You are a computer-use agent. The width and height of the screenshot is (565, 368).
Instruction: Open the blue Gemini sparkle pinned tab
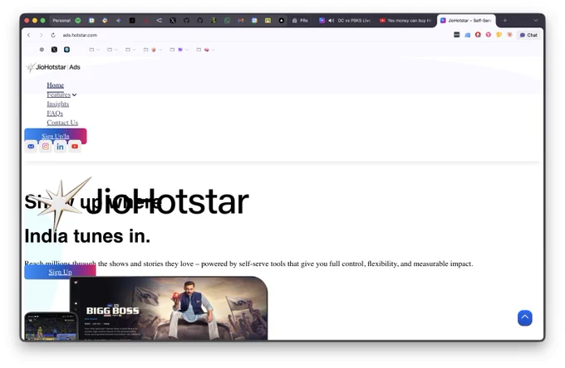pos(118,21)
